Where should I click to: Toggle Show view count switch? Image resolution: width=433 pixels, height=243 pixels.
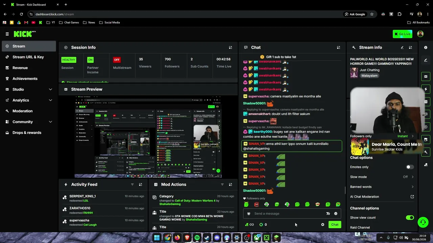(410, 218)
